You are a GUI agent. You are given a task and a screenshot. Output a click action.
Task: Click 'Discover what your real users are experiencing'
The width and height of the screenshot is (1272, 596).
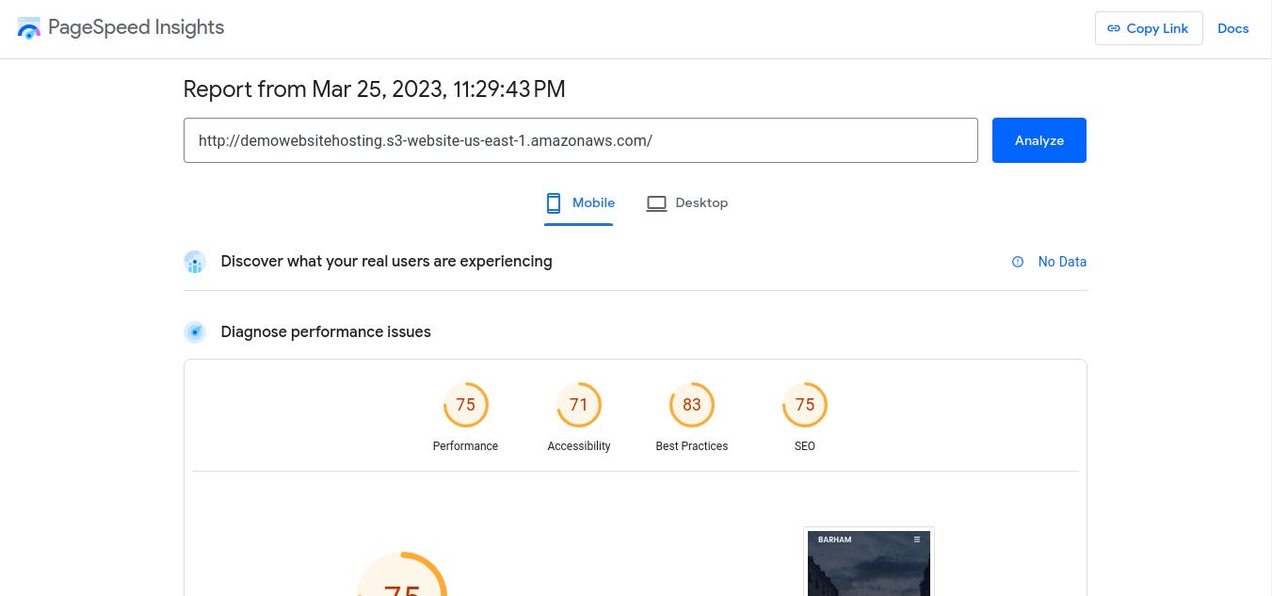[386, 261]
